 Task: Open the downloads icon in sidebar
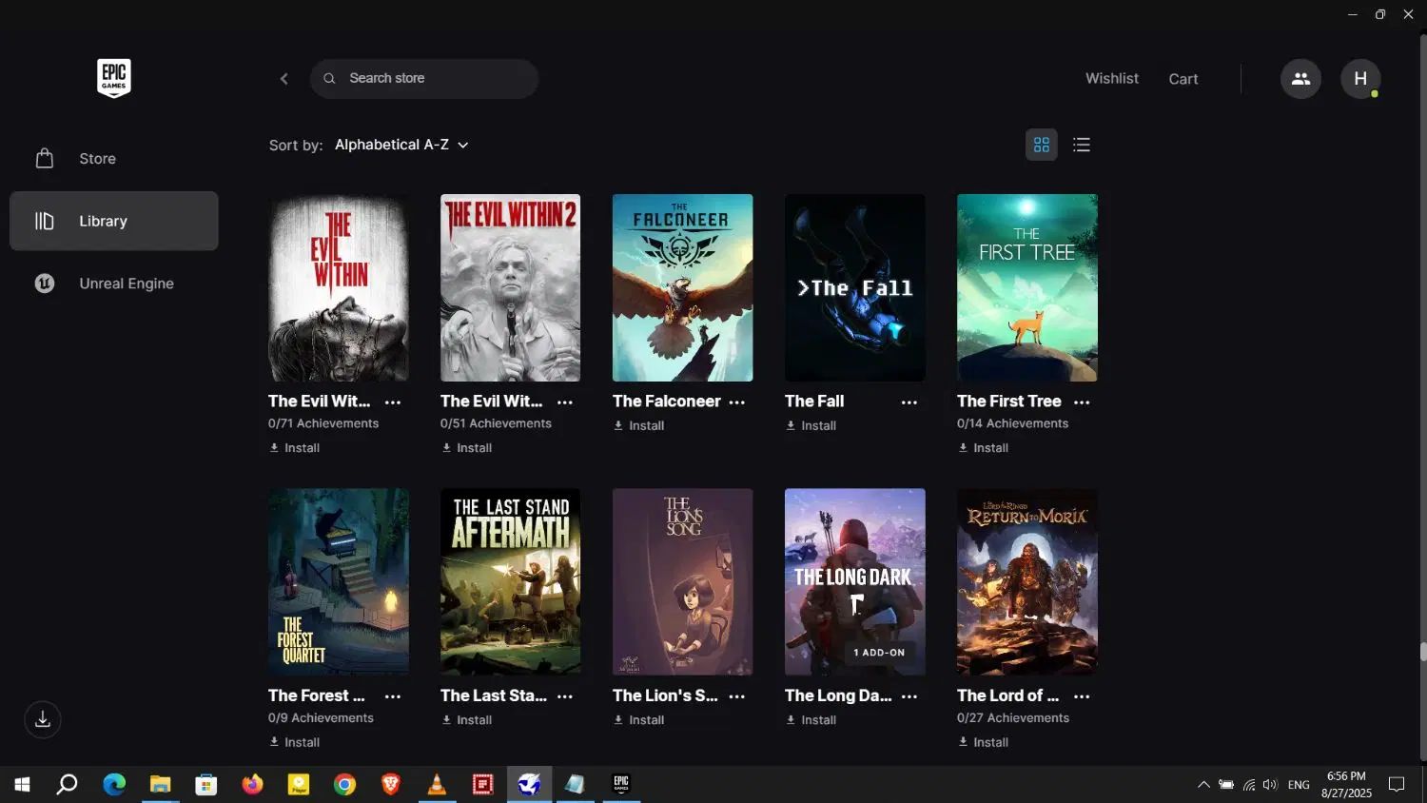coord(43,719)
